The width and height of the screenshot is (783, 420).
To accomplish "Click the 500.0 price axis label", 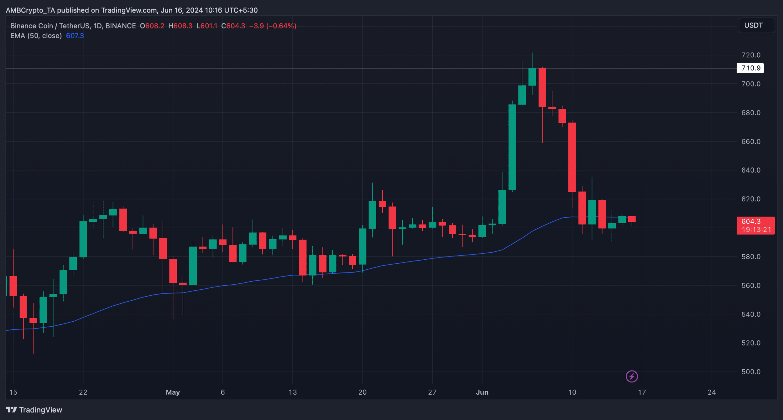I will 751,372.
